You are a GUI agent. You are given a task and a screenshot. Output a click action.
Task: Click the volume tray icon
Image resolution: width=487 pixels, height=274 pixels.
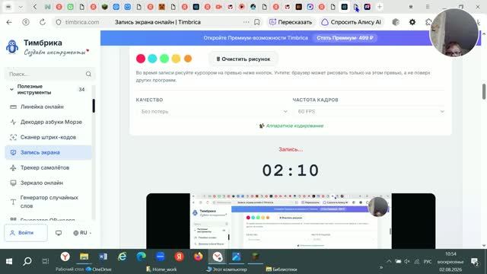[x=407, y=262]
